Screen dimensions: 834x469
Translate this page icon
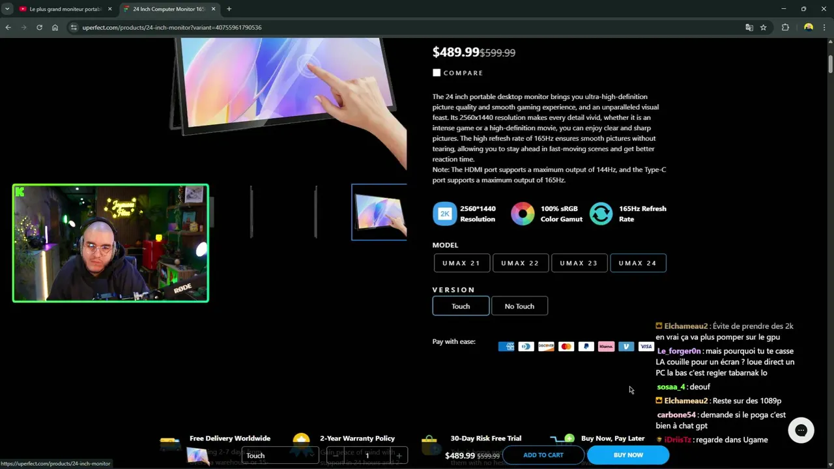click(749, 27)
